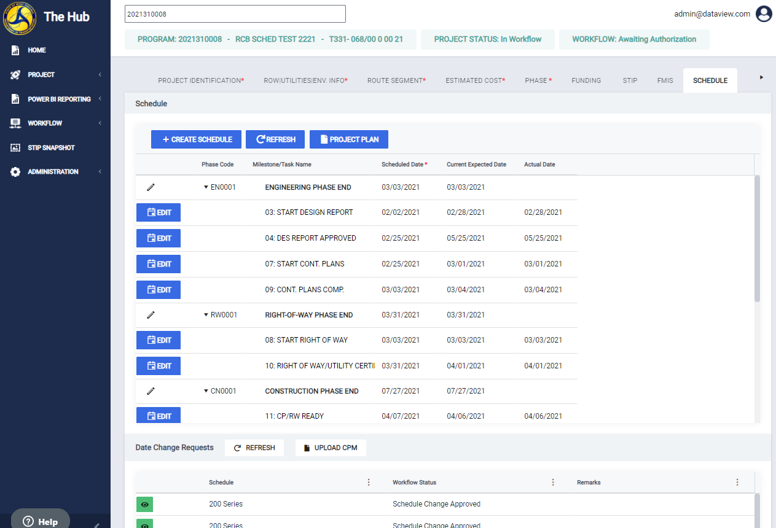
Task: Expand Power BI Reporting submenu chevron
Action: click(100, 99)
